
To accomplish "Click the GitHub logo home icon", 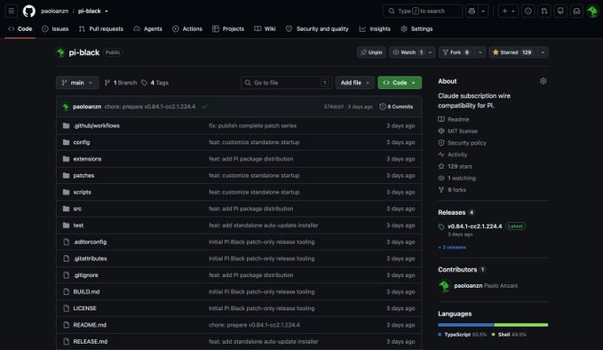I will point(28,12).
